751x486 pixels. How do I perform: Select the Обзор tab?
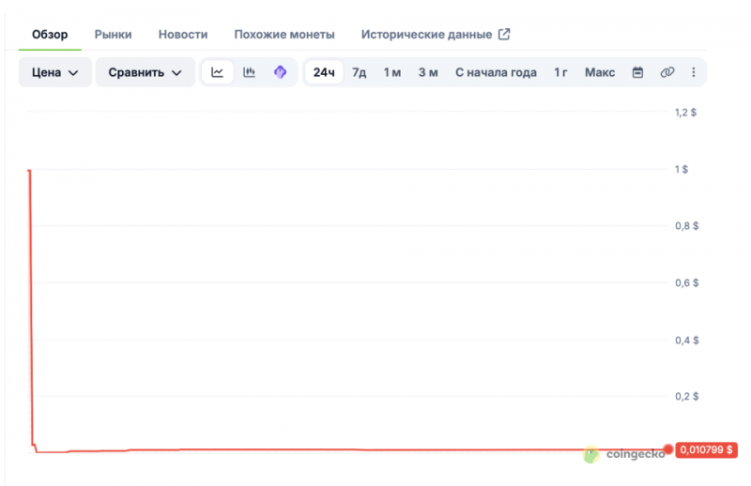click(50, 35)
